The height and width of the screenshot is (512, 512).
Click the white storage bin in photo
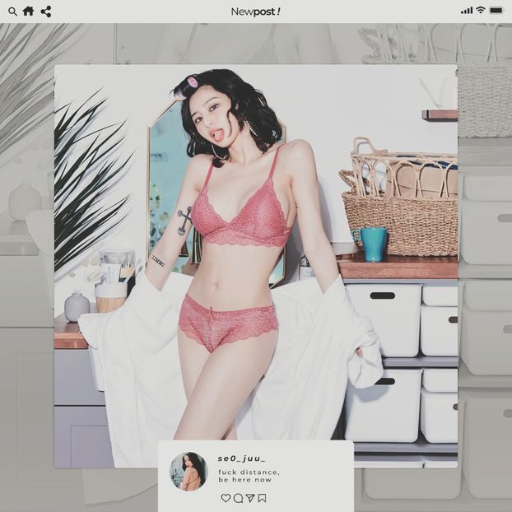coord(385,319)
